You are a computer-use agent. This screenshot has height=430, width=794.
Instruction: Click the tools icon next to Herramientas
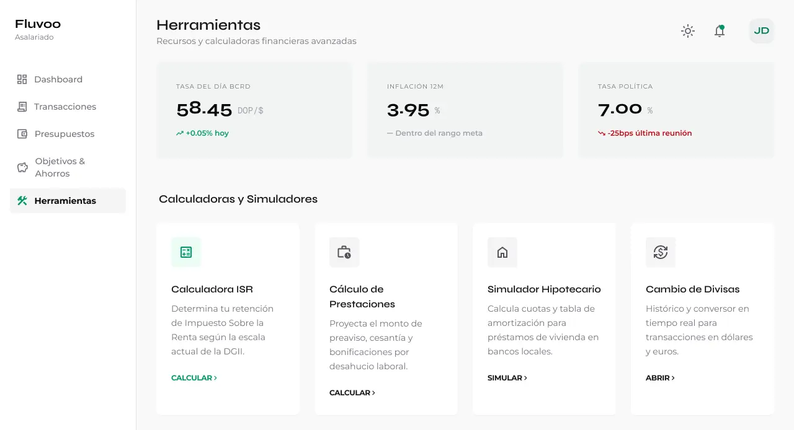(22, 201)
